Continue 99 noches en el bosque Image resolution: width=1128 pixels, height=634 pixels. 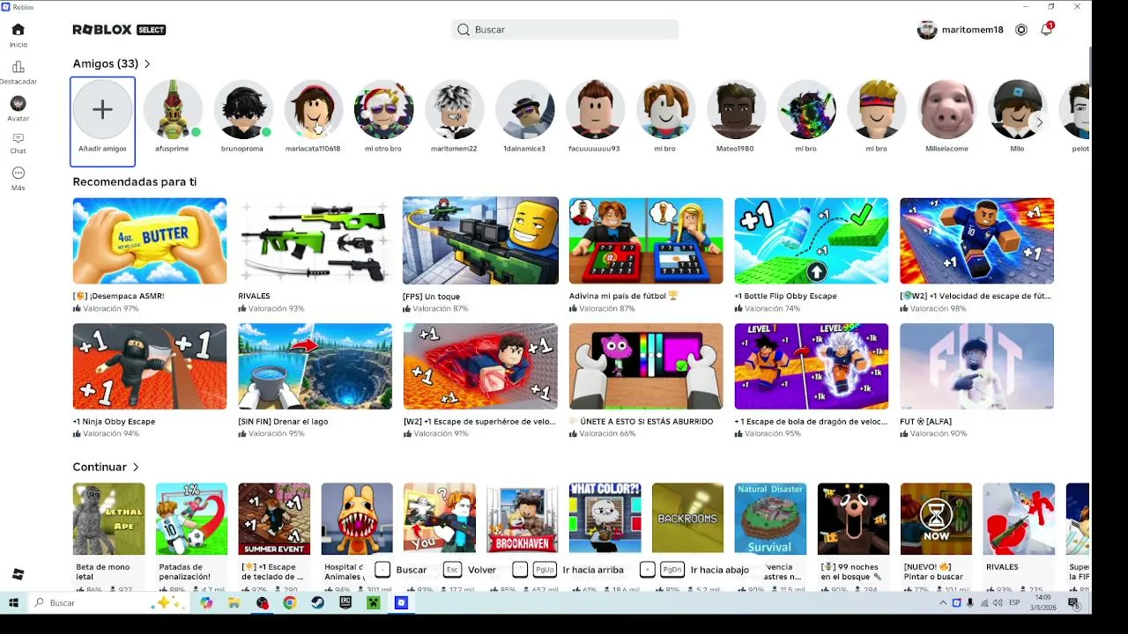pos(853,519)
